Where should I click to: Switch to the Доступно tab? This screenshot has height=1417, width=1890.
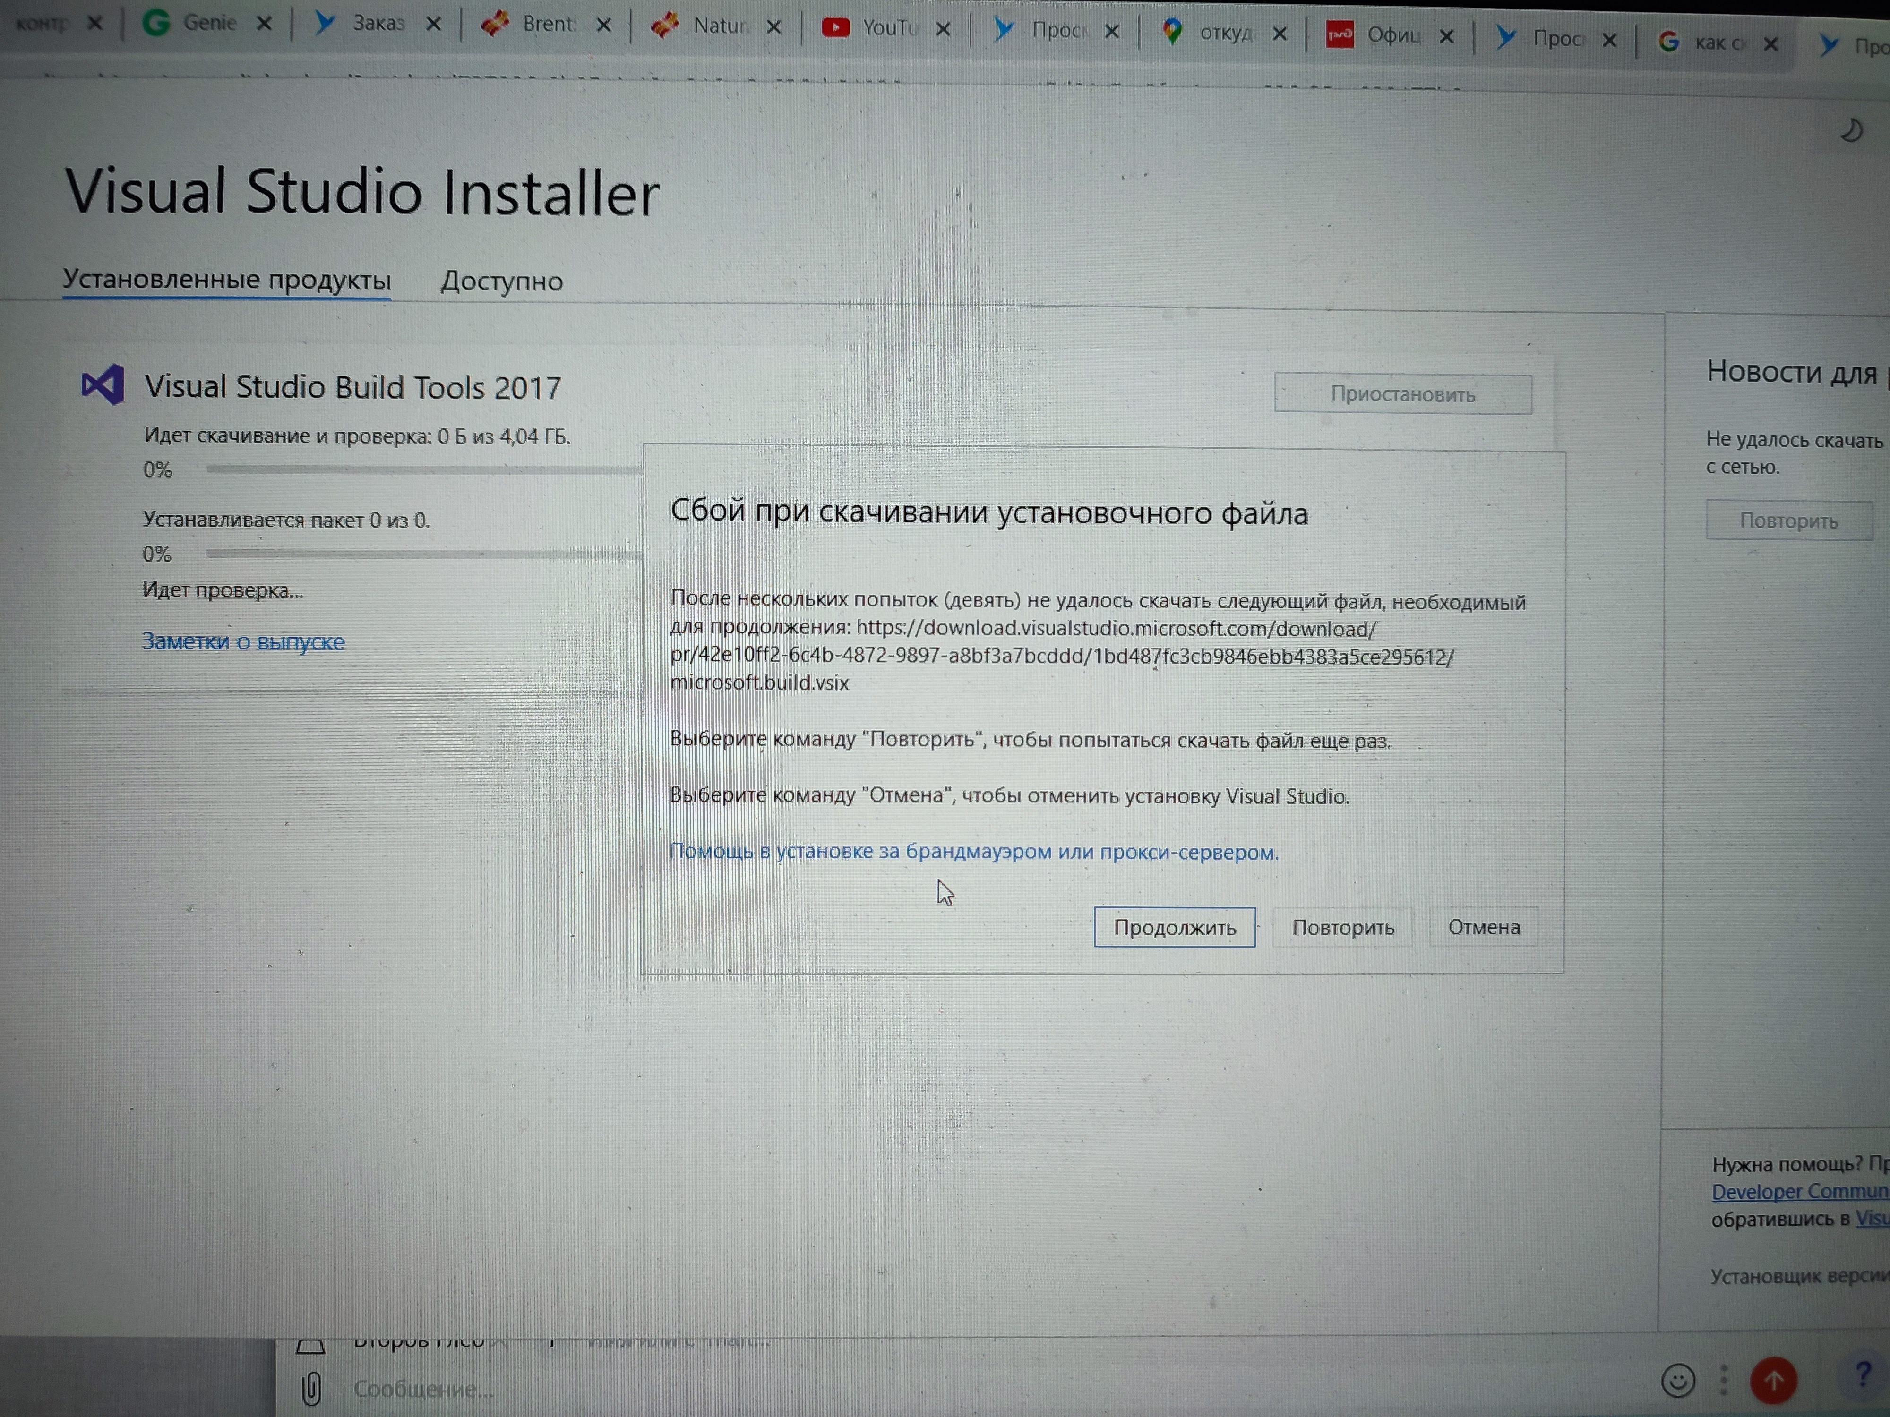tap(501, 281)
